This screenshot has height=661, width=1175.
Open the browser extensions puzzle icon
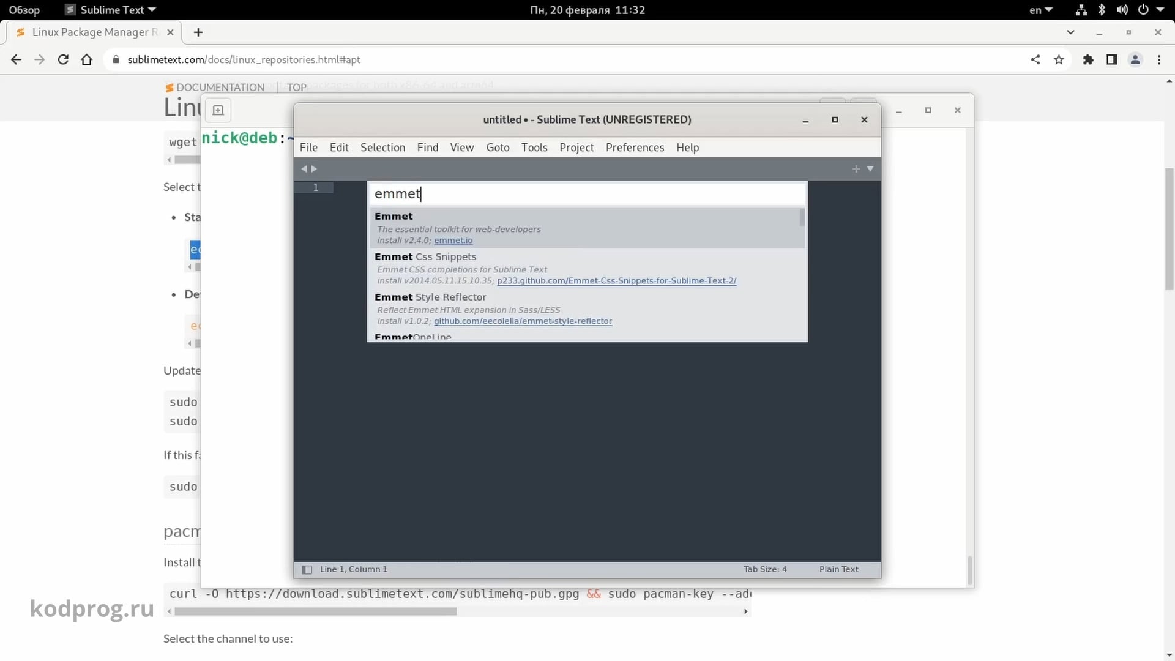pyautogui.click(x=1088, y=59)
